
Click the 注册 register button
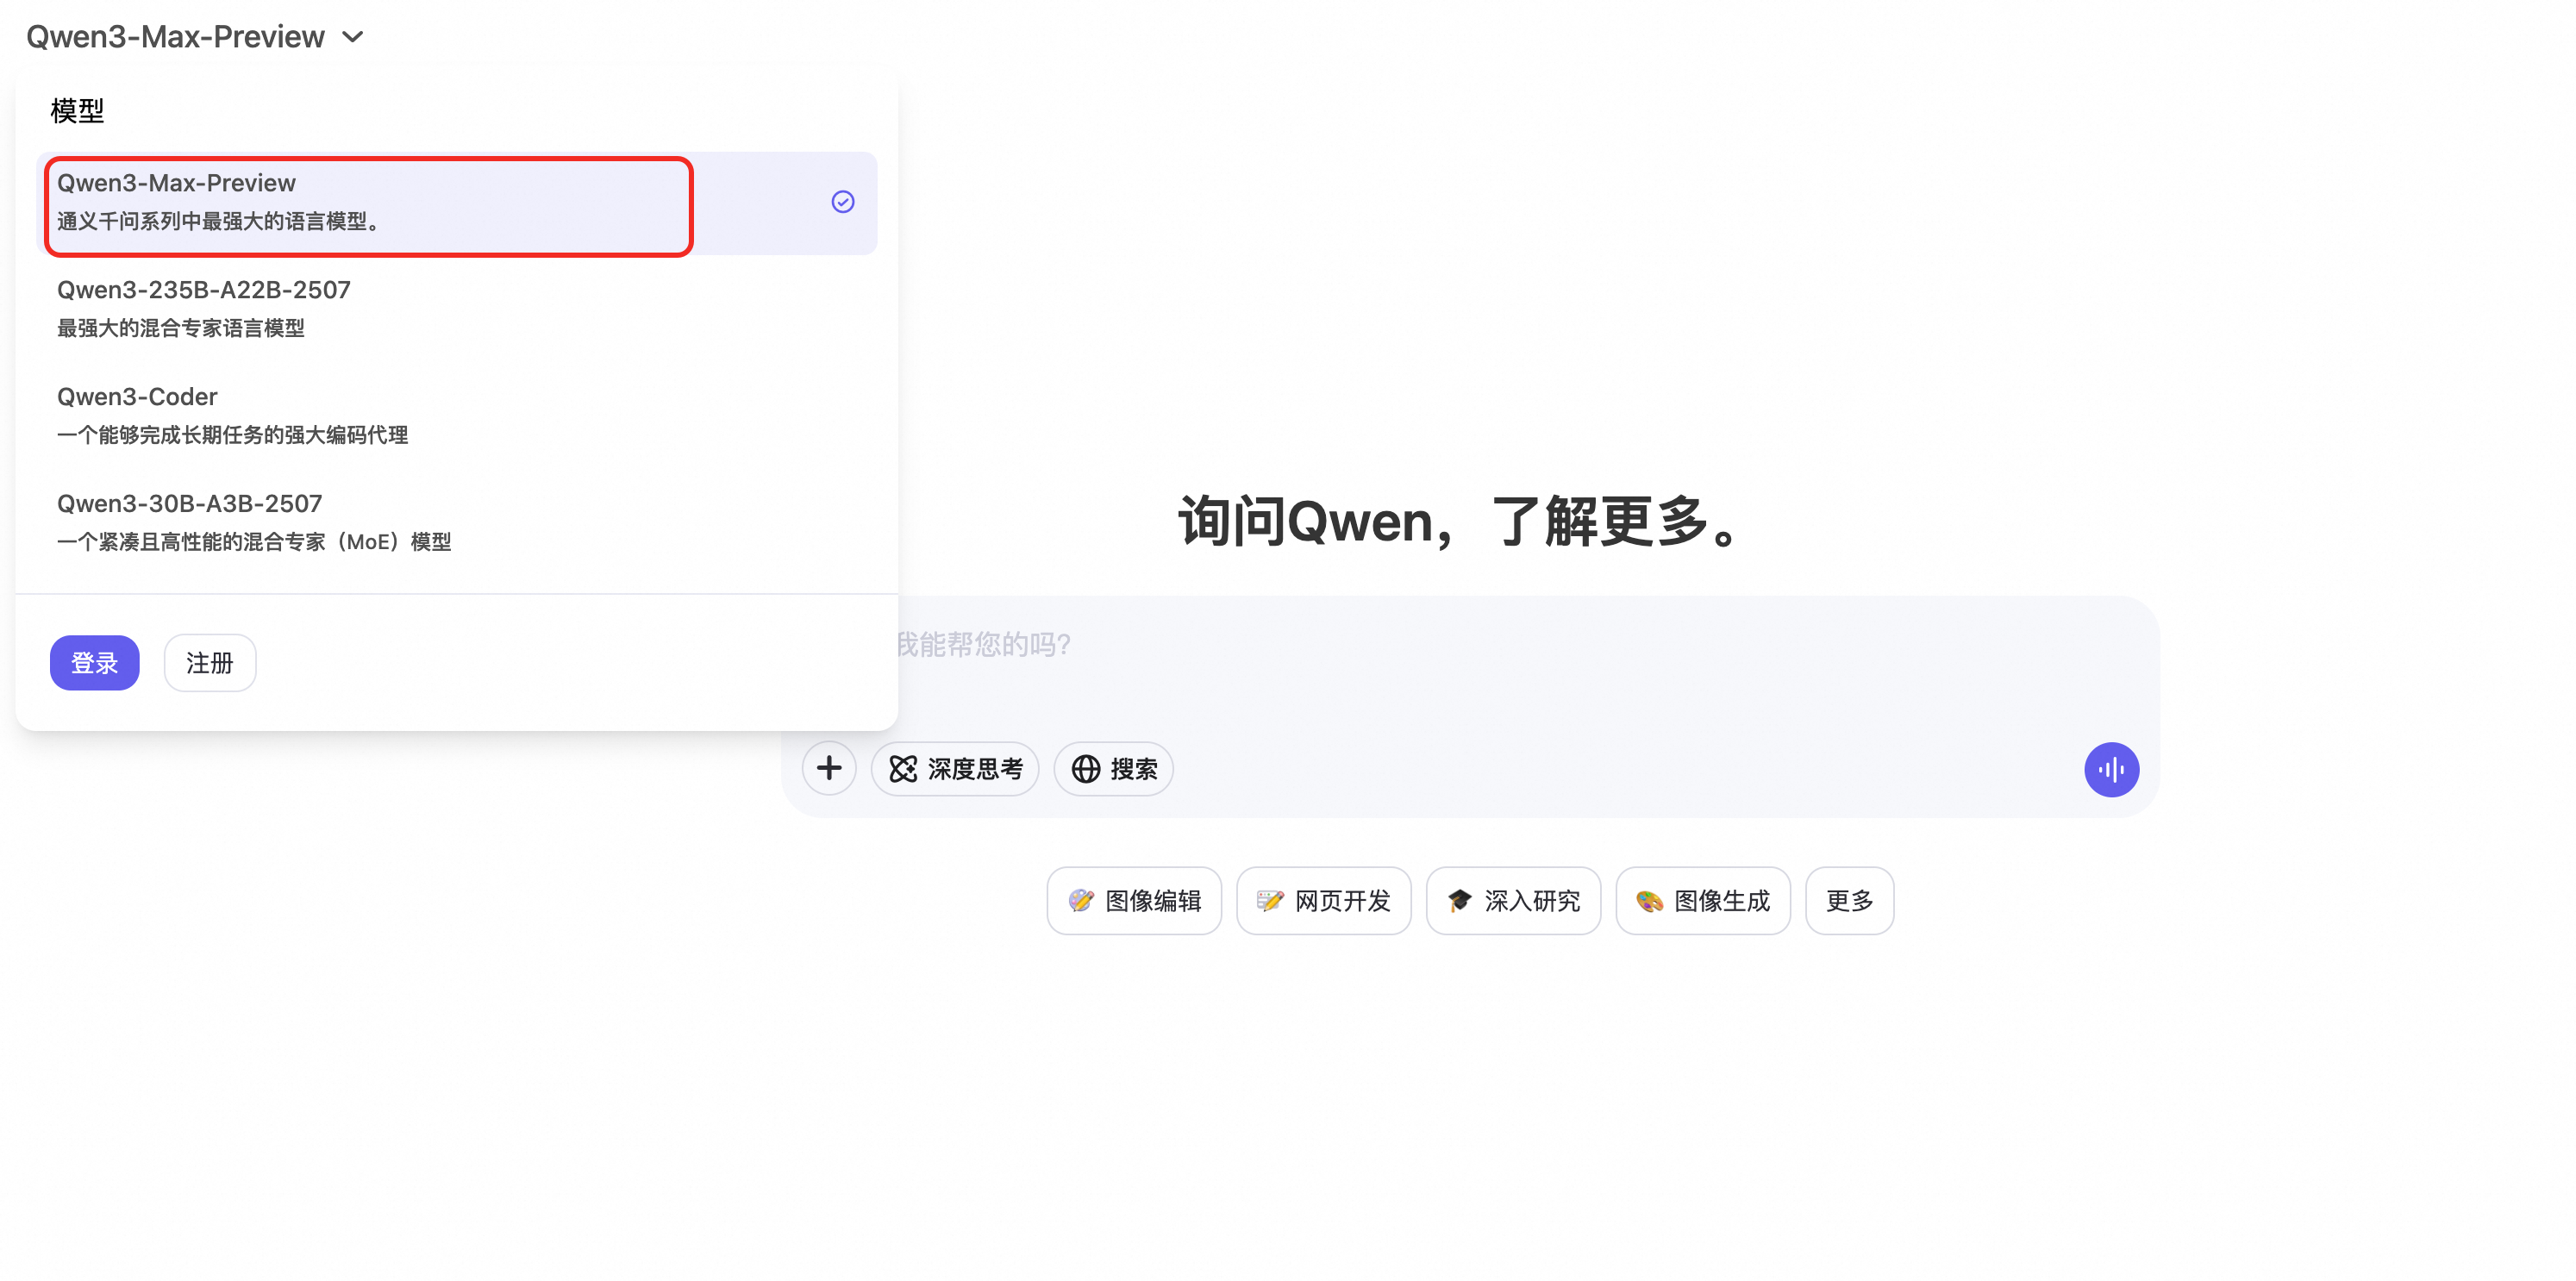coord(210,663)
